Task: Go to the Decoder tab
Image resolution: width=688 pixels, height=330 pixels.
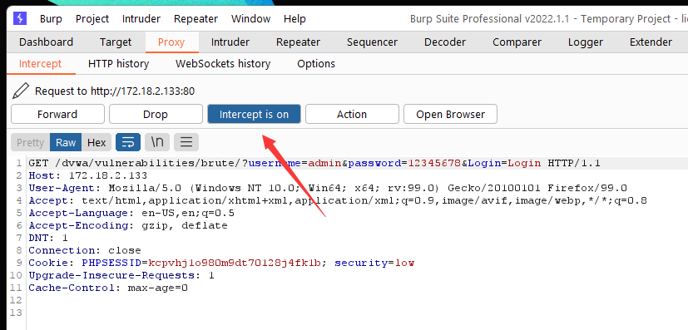Action: click(445, 42)
